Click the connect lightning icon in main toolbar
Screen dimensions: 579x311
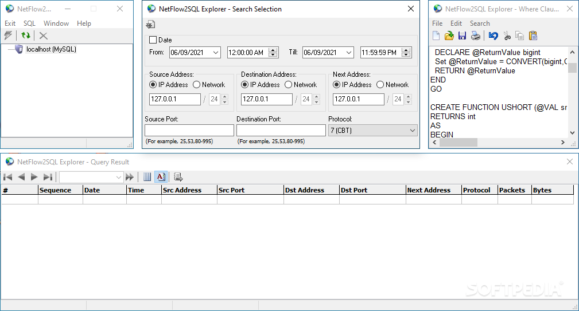(x=8, y=36)
